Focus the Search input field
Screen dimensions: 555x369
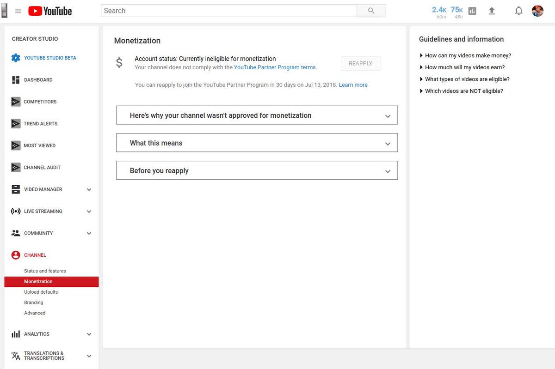229,11
